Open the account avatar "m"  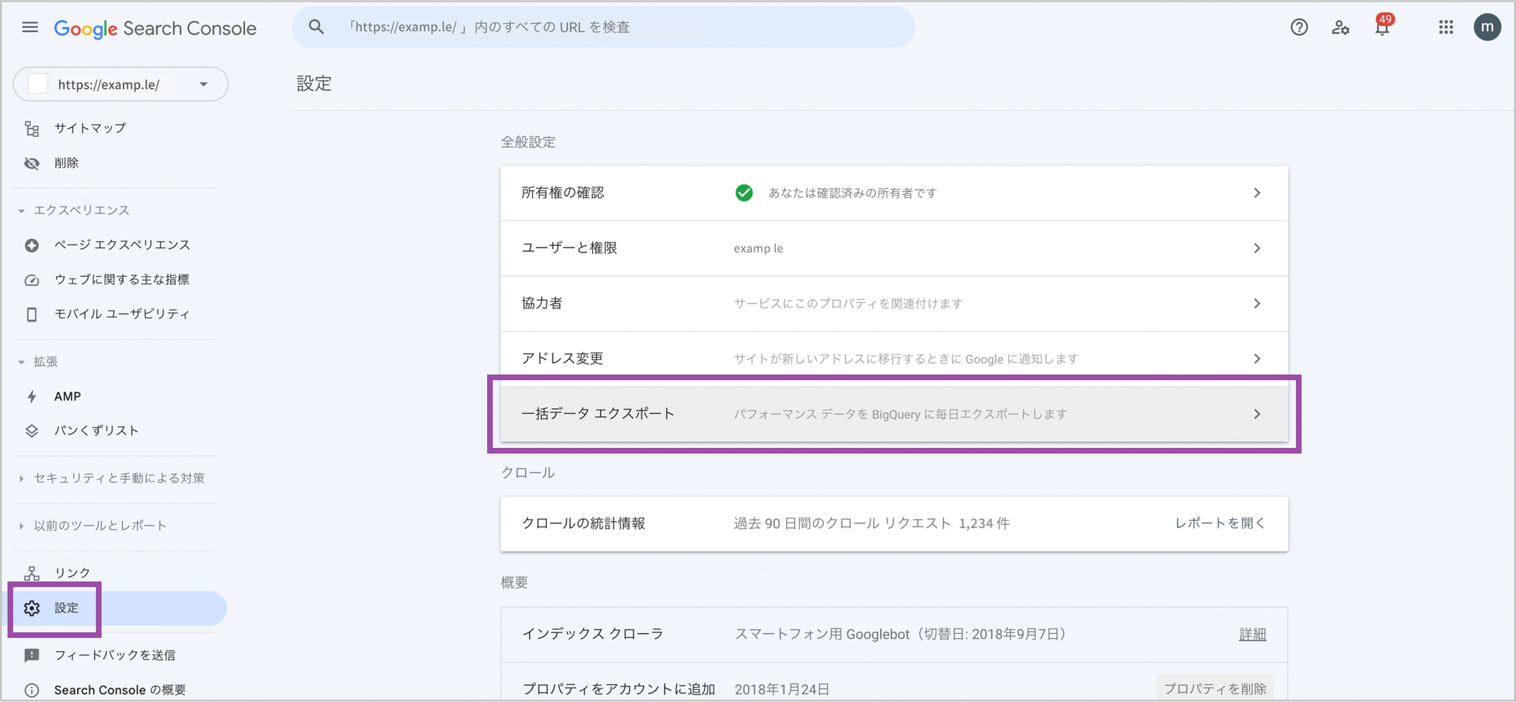click(x=1487, y=27)
